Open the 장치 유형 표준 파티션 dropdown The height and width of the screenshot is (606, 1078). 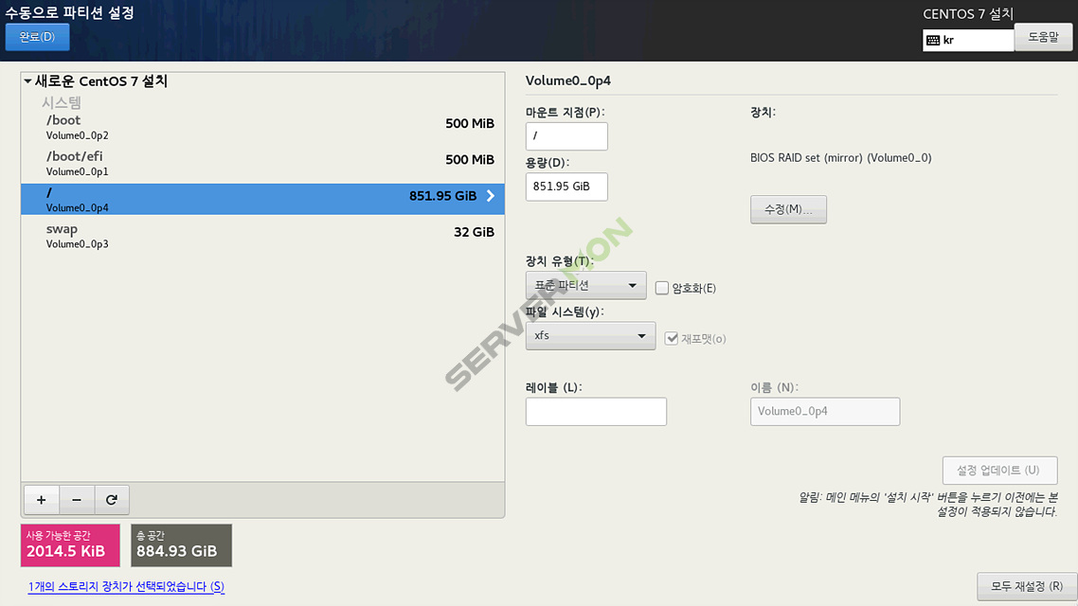coord(585,285)
